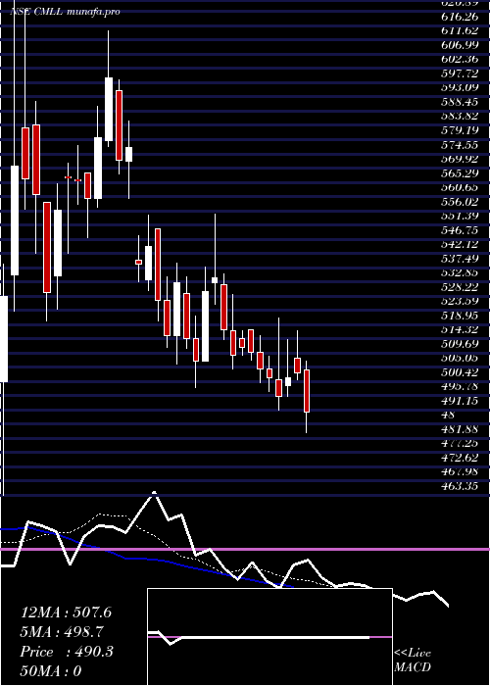
Task: Select the 537.49 price axis label
Action: (x=460, y=259)
